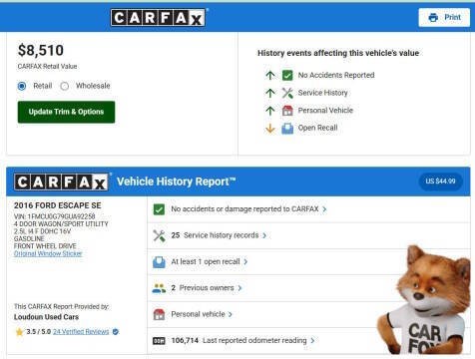Click History events affecting this vehicle's value heading

[x=338, y=53]
